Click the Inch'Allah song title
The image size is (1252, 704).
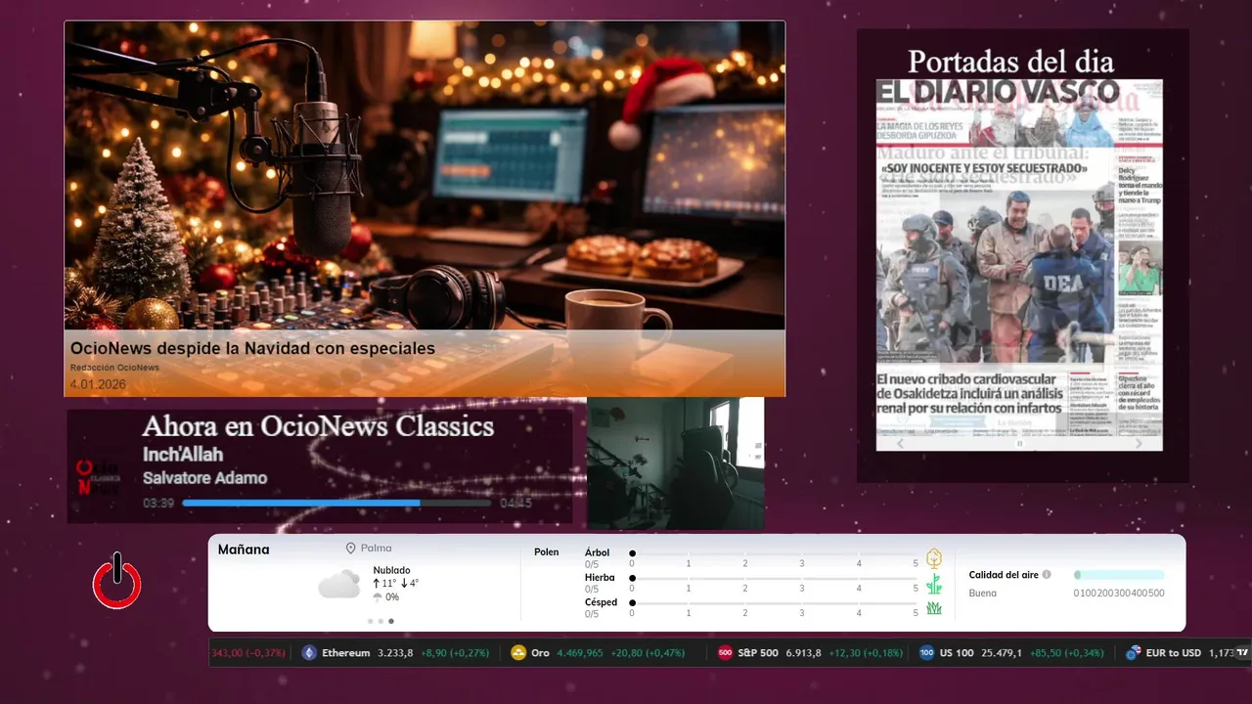click(183, 455)
